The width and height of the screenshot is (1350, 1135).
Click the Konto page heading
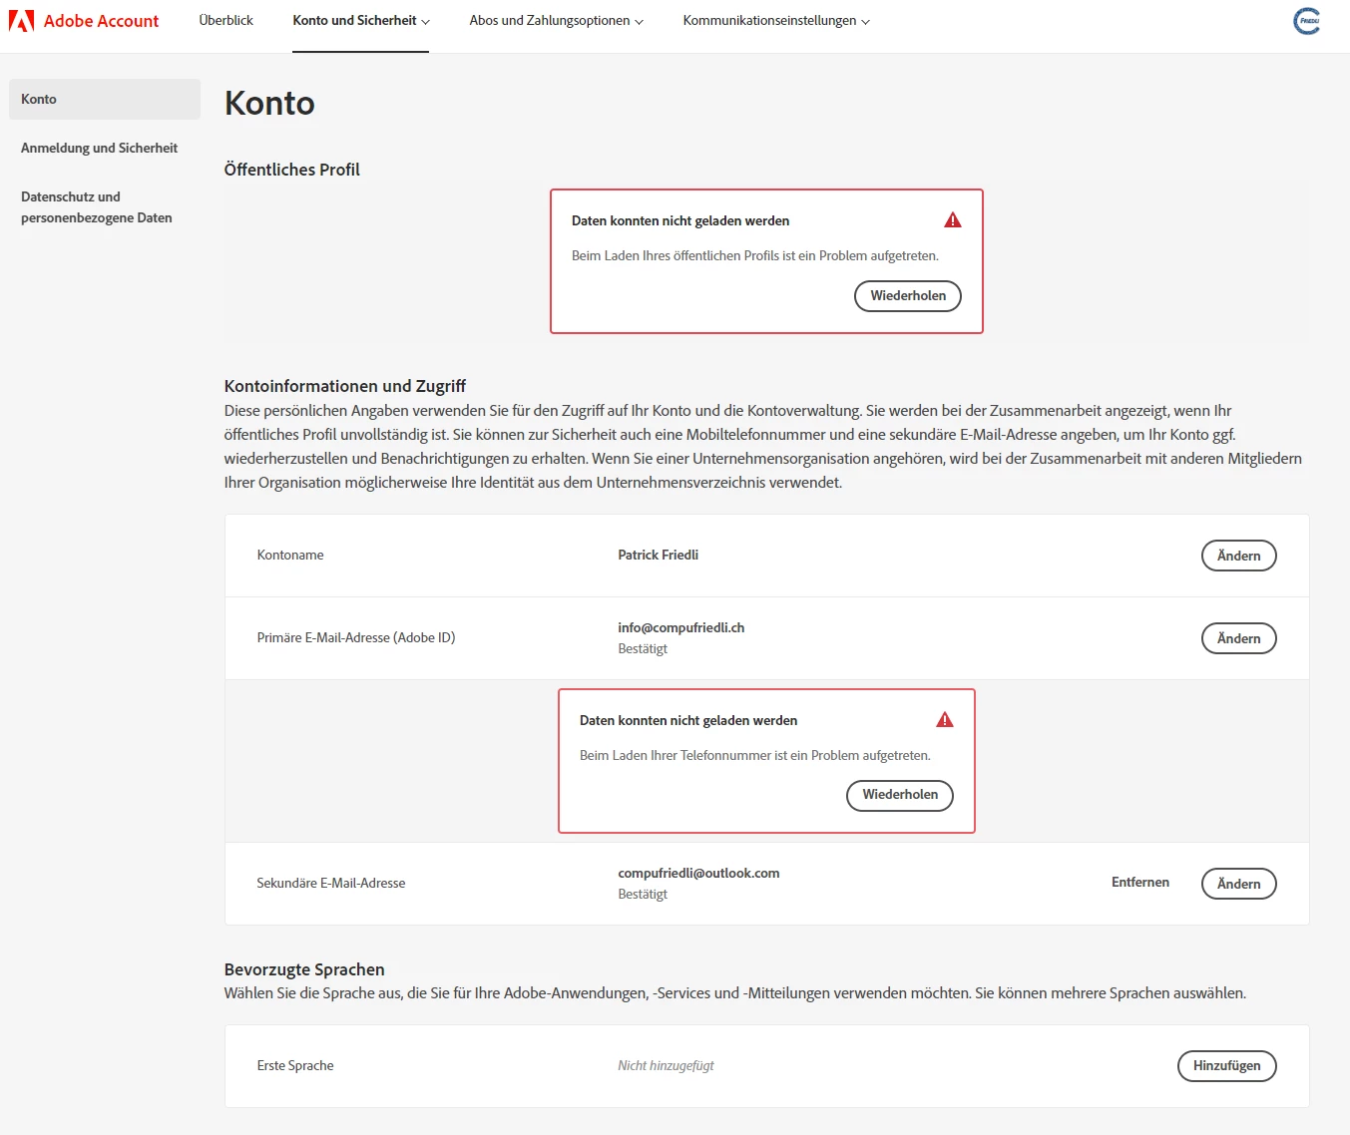(x=269, y=104)
